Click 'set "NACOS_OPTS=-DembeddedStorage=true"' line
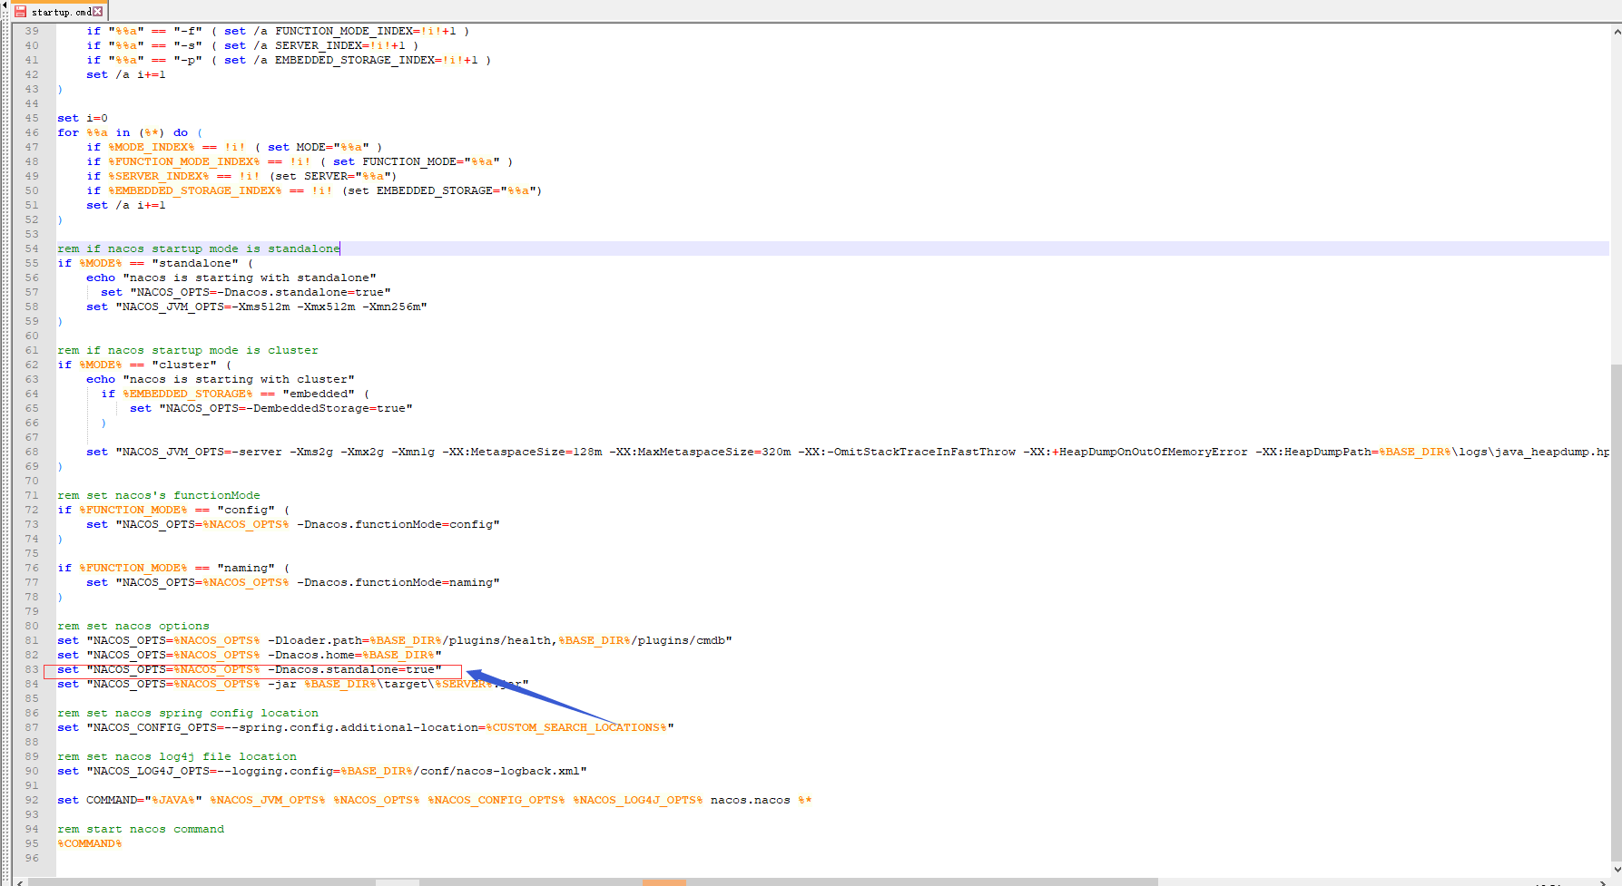This screenshot has height=886, width=1622. 271,408
